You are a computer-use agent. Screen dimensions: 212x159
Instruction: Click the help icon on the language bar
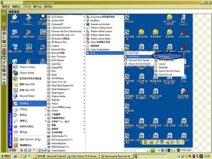pos(178,142)
